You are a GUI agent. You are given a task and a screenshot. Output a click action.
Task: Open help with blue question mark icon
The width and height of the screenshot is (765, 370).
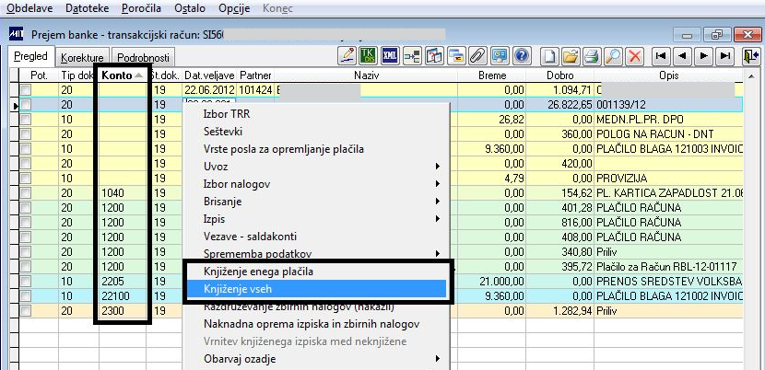(521, 55)
